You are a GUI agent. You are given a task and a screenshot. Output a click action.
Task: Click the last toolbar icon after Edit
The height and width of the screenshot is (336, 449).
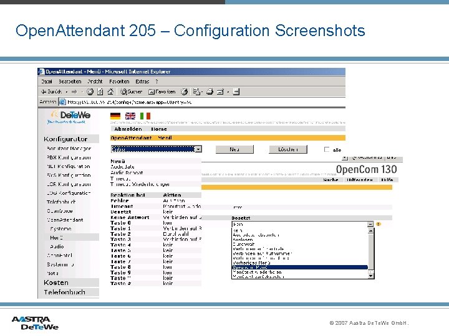tap(236, 91)
